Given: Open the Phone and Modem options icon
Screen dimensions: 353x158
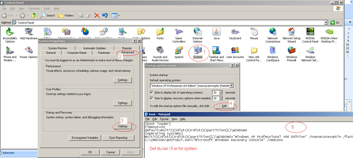Looking at the screenshot, I should coord(10,54).
